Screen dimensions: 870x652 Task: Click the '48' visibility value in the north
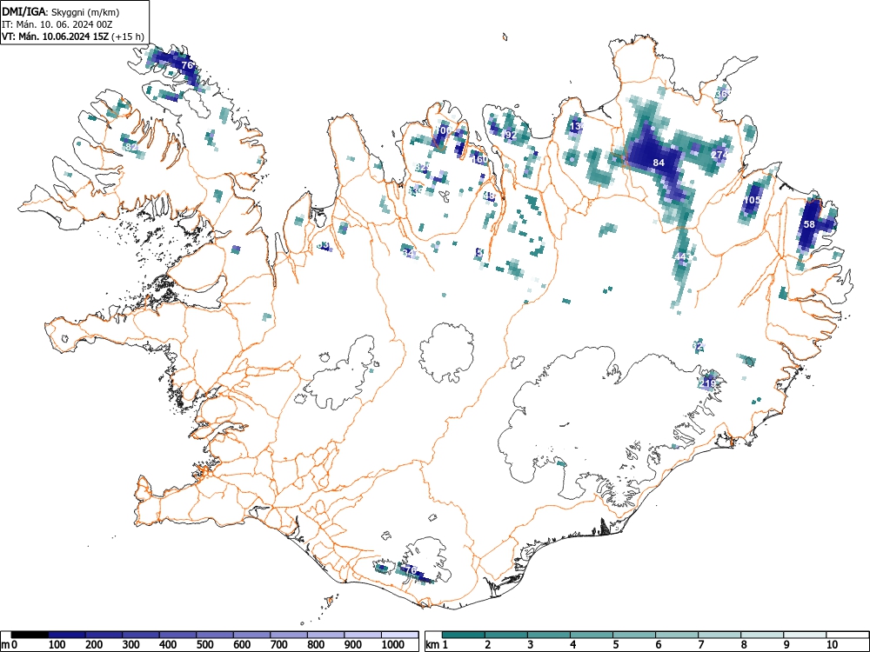489,195
